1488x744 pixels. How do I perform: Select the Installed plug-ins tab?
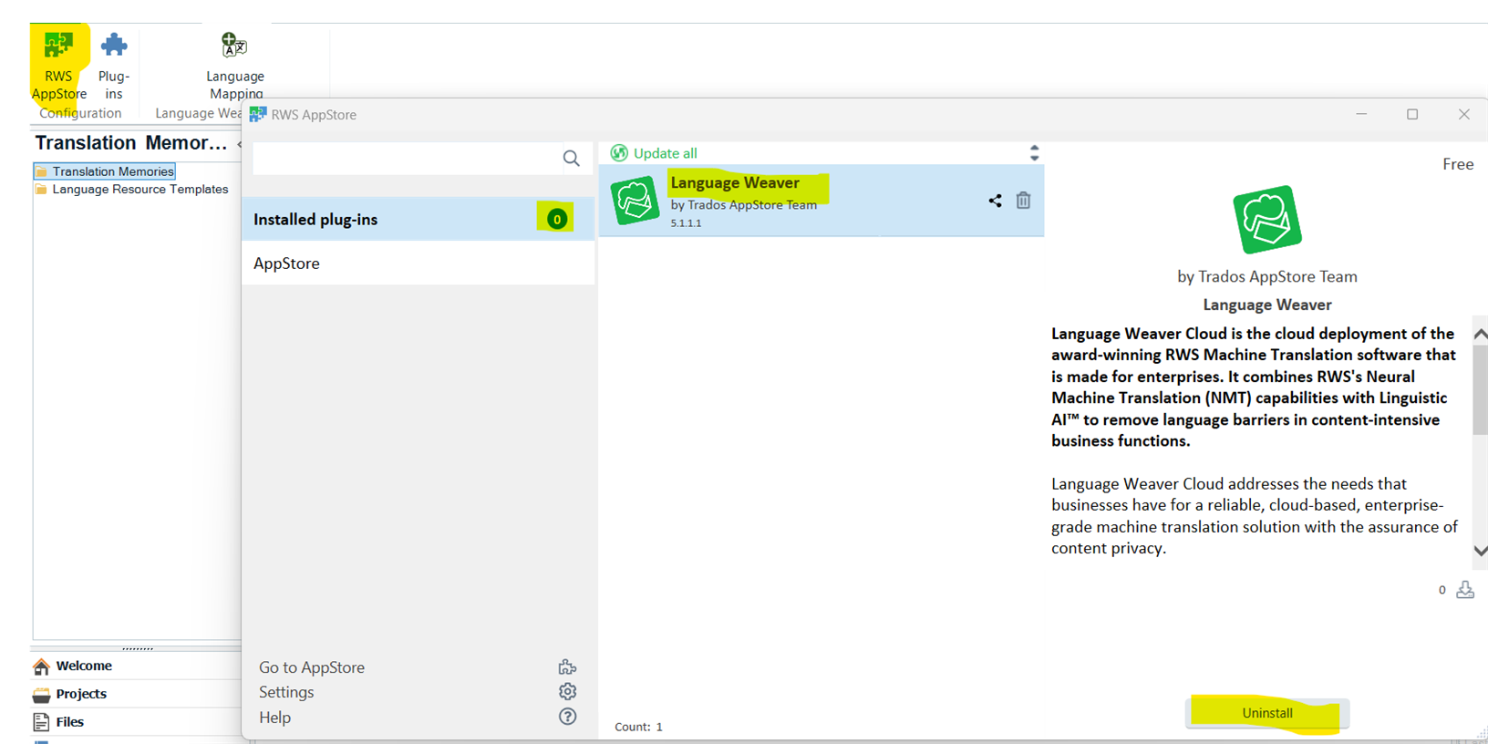(x=418, y=219)
